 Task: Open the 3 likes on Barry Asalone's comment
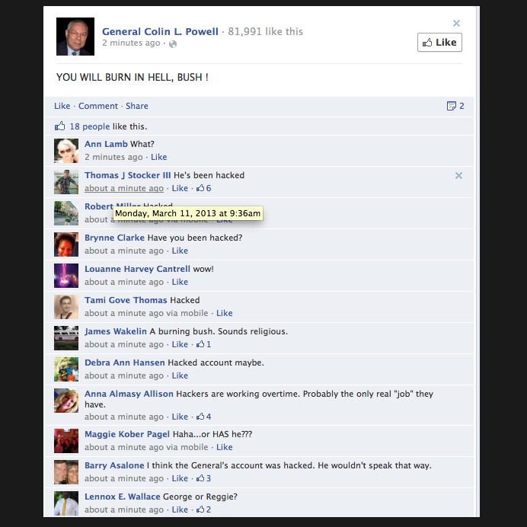click(203, 478)
